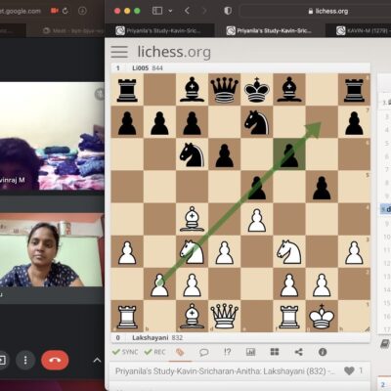Select the white bishop on c4
391x391 pixels.
(x=192, y=219)
